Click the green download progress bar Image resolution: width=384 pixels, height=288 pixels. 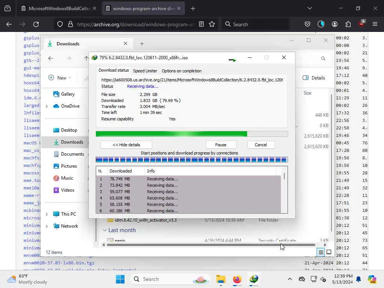(x=192, y=134)
